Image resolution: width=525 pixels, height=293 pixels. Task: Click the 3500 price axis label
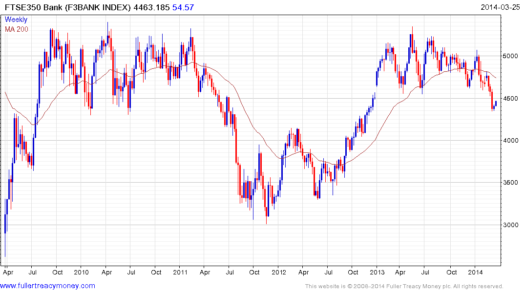click(x=510, y=183)
